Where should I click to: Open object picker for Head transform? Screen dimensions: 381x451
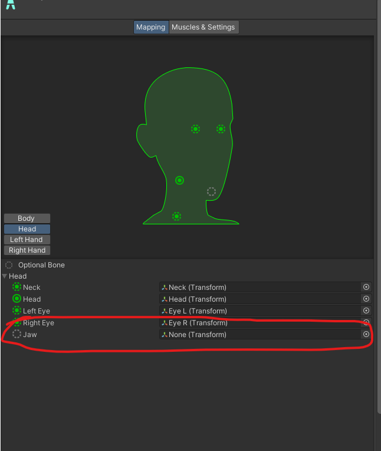click(x=366, y=299)
